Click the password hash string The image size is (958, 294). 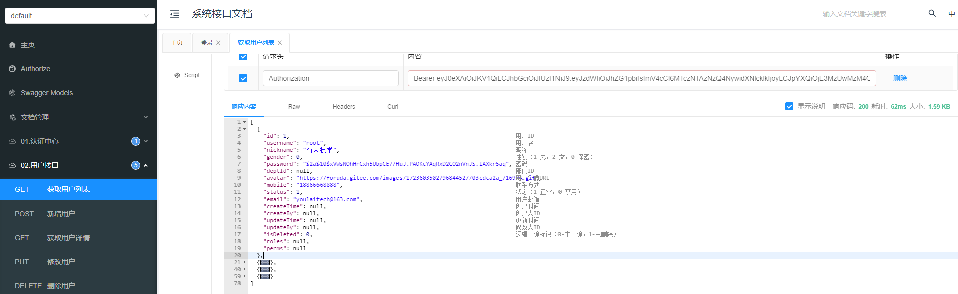[x=407, y=164]
